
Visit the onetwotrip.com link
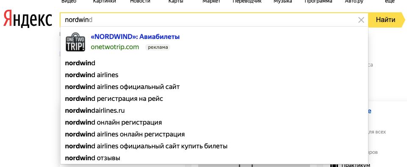pos(115,47)
